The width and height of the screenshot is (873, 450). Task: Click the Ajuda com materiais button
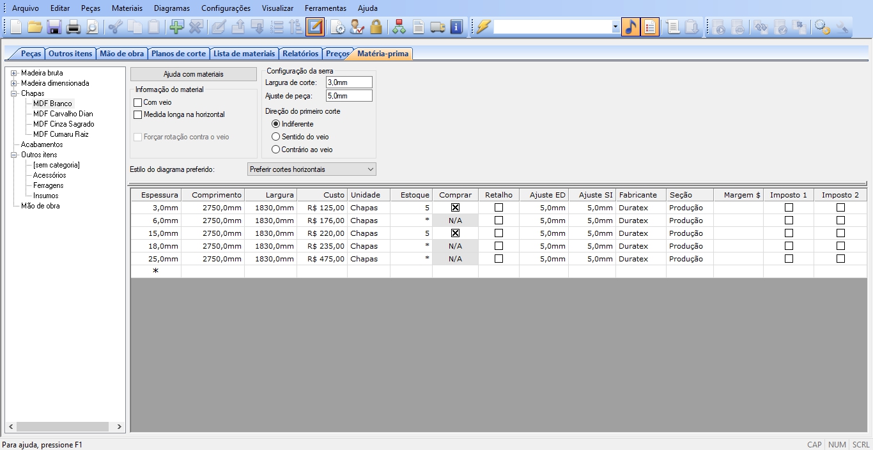(x=194, y=74)
